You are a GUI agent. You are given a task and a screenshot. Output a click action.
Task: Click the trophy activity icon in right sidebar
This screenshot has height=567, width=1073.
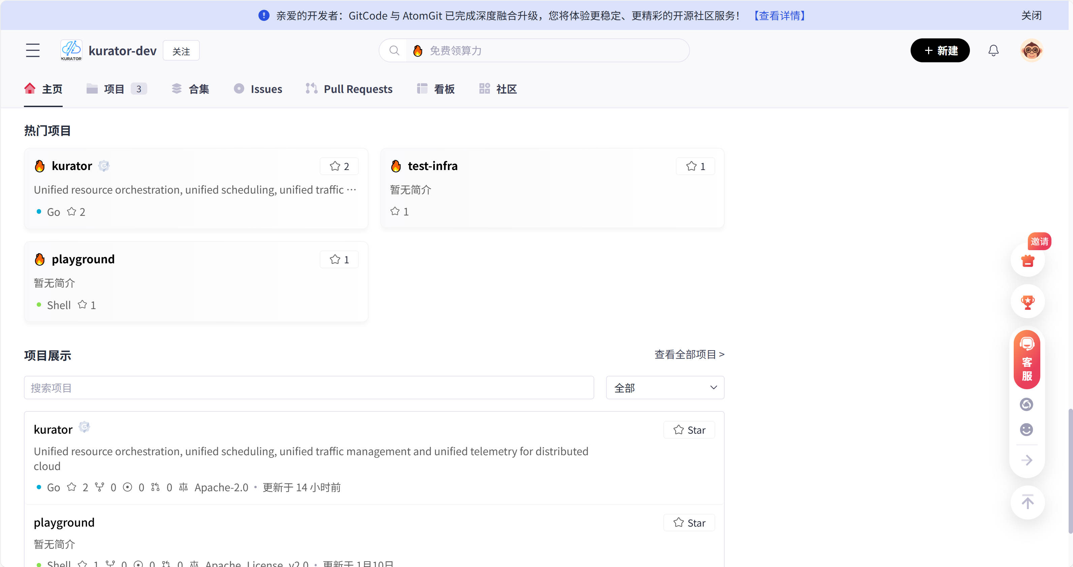[x=1027, y=302]
